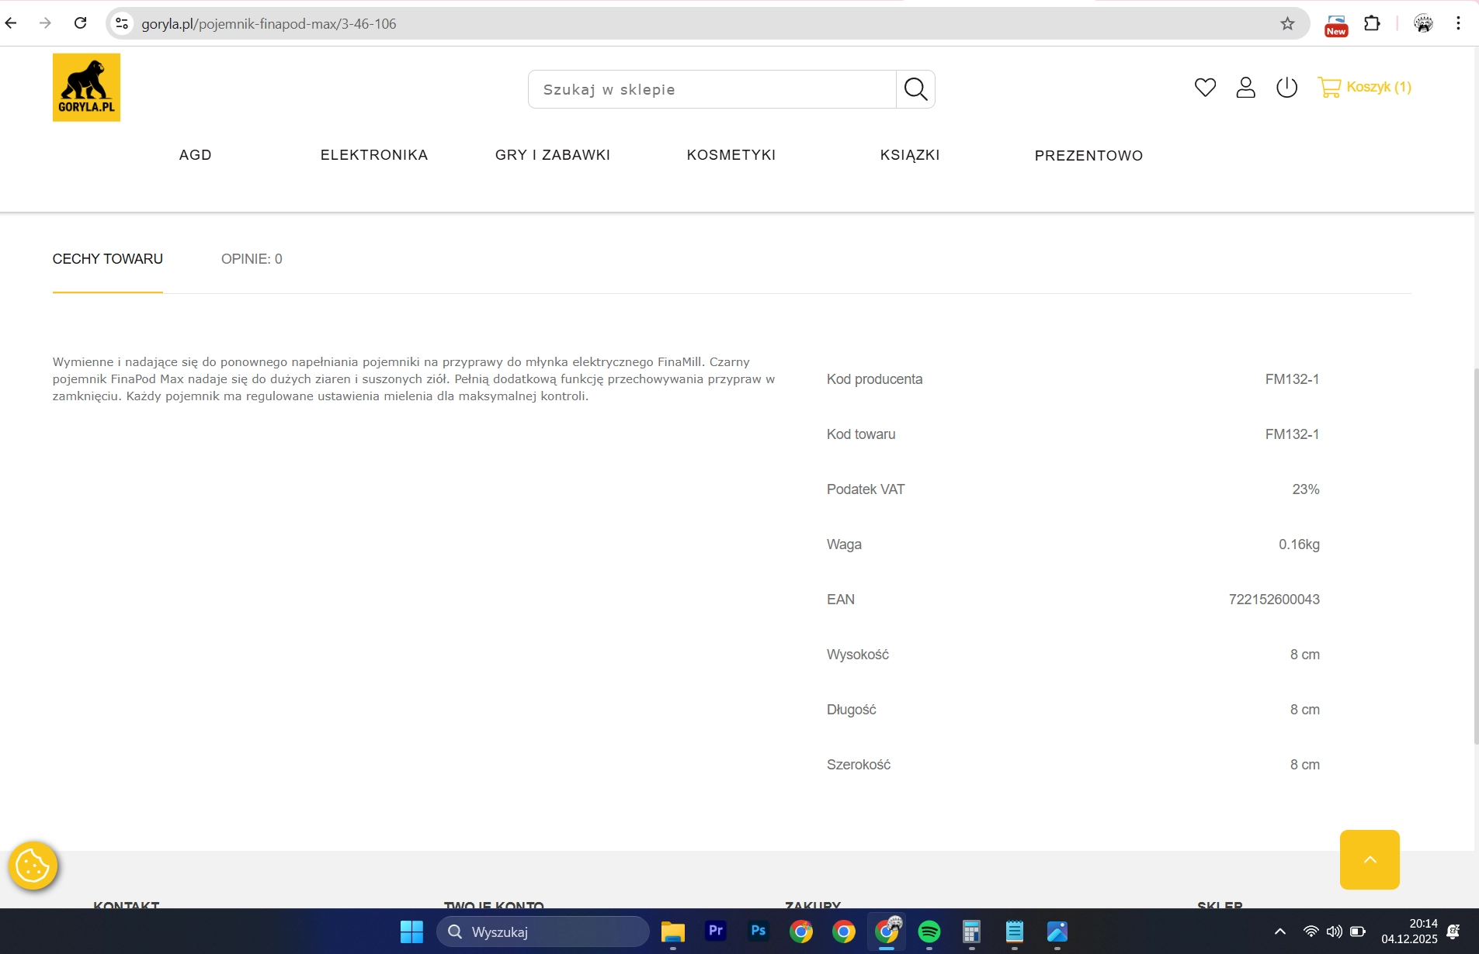The width and height of the screenshot is (1479, 954).
Task: Open the Koszyk (1) cart link
Action: pyautogui.click(x=1364, y=87)
